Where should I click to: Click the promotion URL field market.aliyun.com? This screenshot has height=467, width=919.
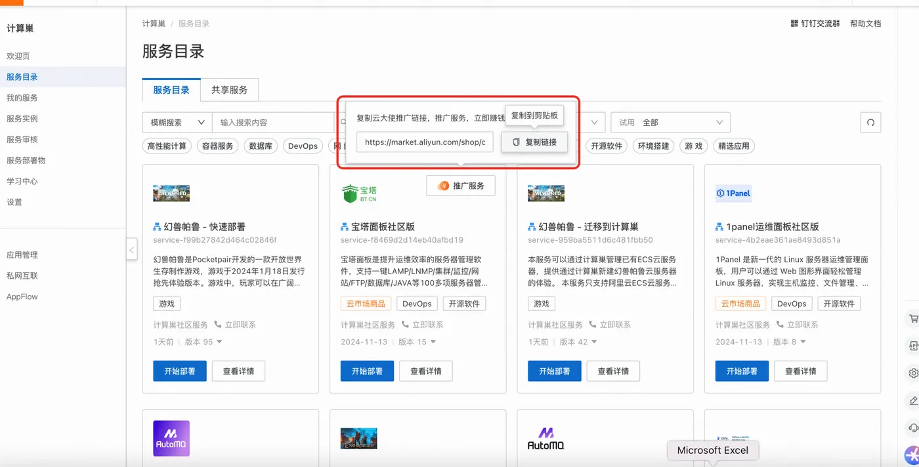click(425, 142)
